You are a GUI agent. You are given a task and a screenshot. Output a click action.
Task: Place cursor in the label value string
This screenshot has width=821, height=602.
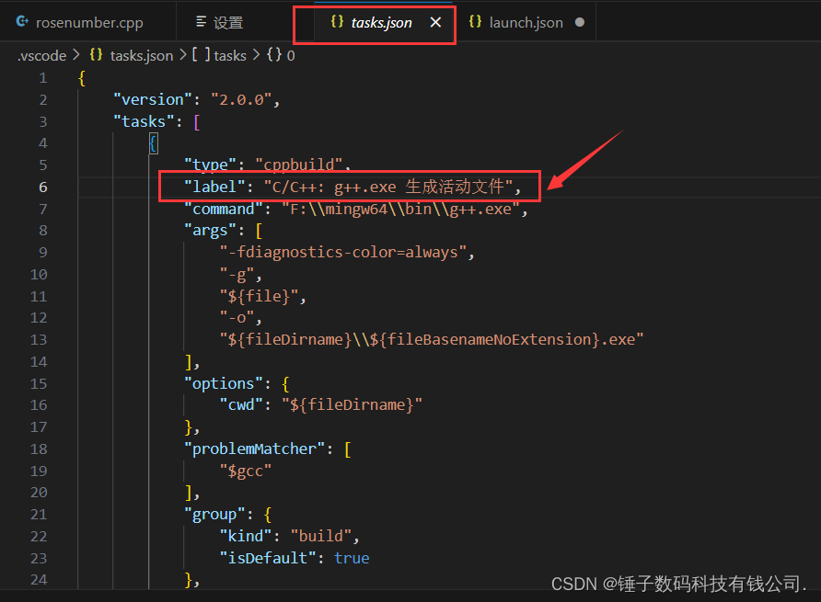point(396,186)
